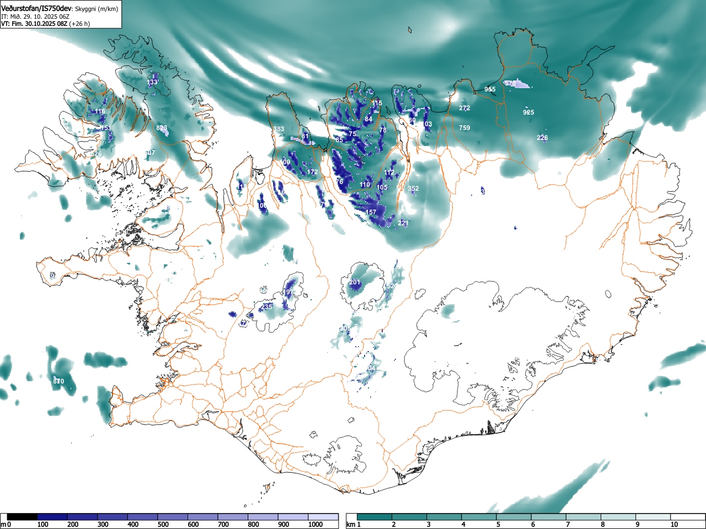706x529 pixels.
Task: Click the '500' tick label on the metre legend
Action: click(x=163, y=525)
